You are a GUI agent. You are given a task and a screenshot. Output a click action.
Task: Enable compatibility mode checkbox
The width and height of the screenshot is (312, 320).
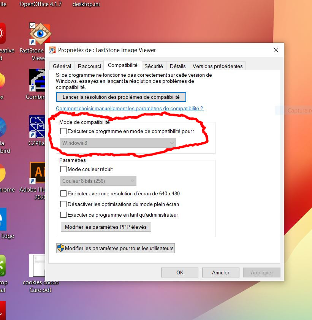point(63,131)
